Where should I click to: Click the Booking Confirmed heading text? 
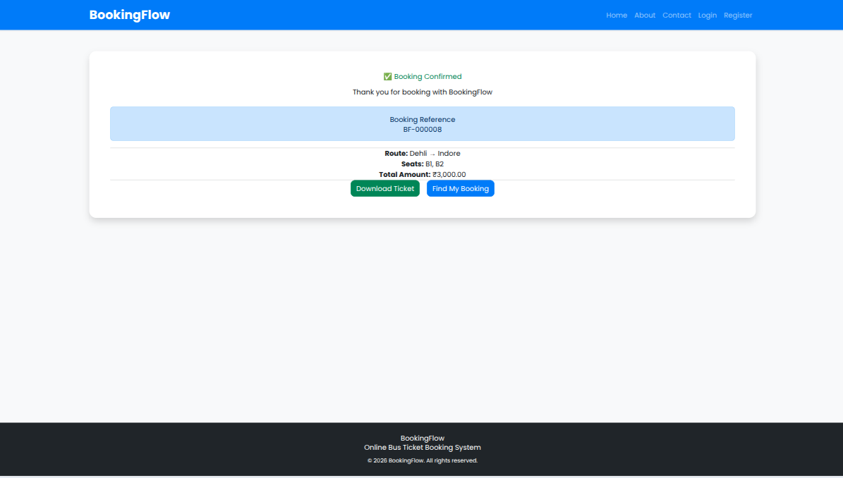point(428,77)
